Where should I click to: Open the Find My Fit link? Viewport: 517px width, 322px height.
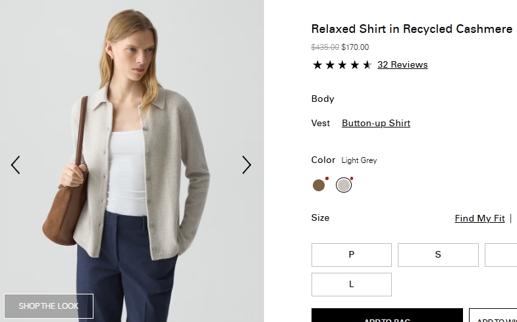[x=479, y=218]
